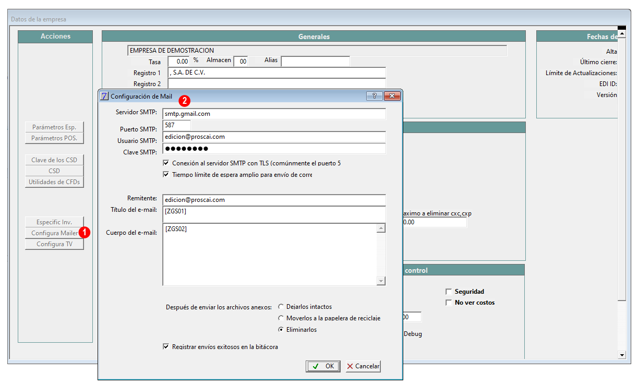Click the email body scrollbar up arrow
The width and height of the screenshot is (638, 385).
click(x=381, y=228)
